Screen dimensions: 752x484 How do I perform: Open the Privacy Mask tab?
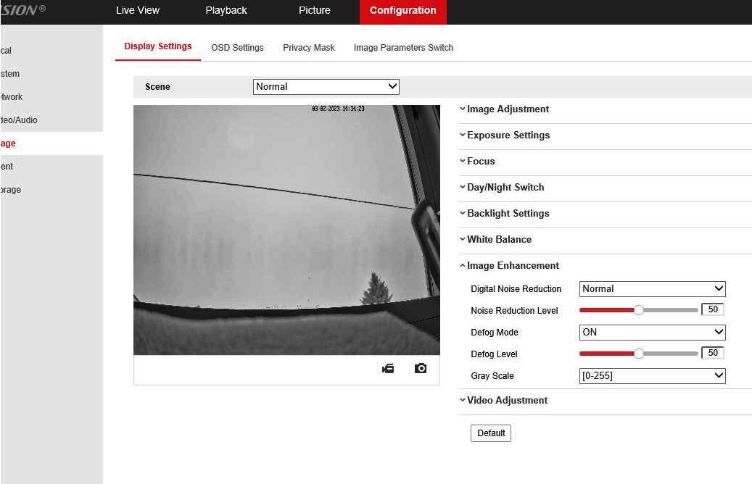point(309,48)
